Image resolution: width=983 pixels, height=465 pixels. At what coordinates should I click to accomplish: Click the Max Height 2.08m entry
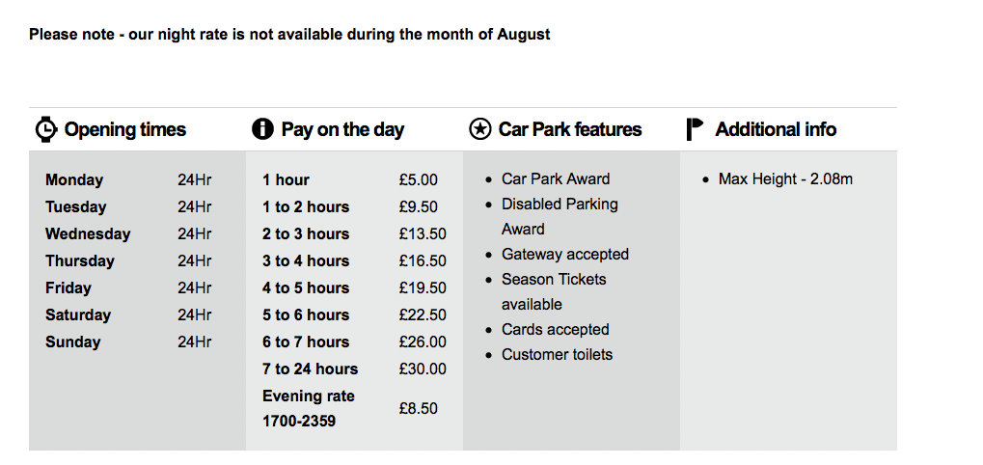[785, 178]
